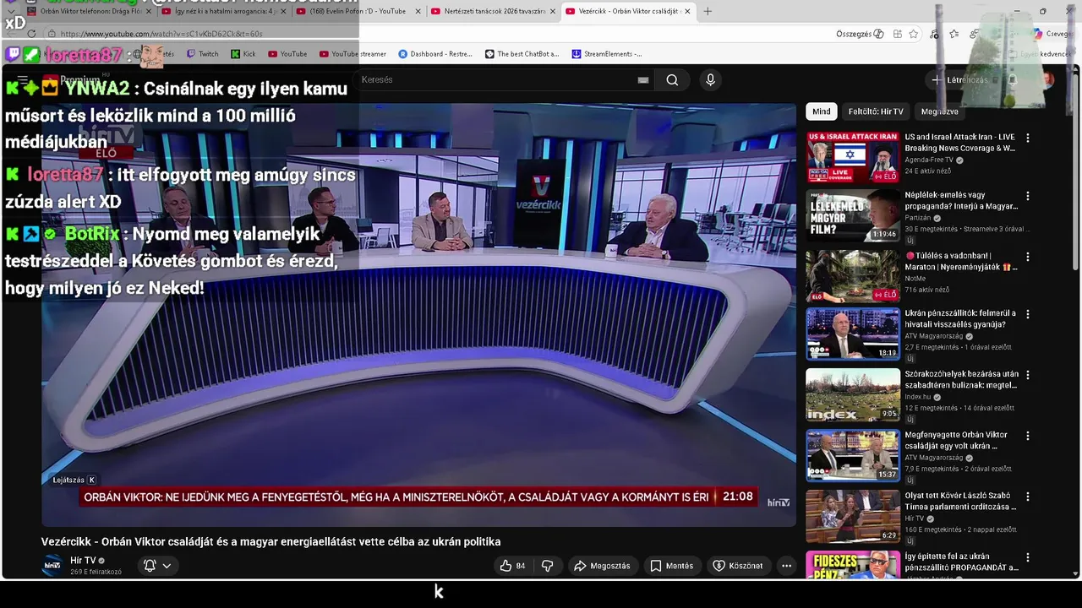Select the Mind filter chip

[x=821, y=111]
